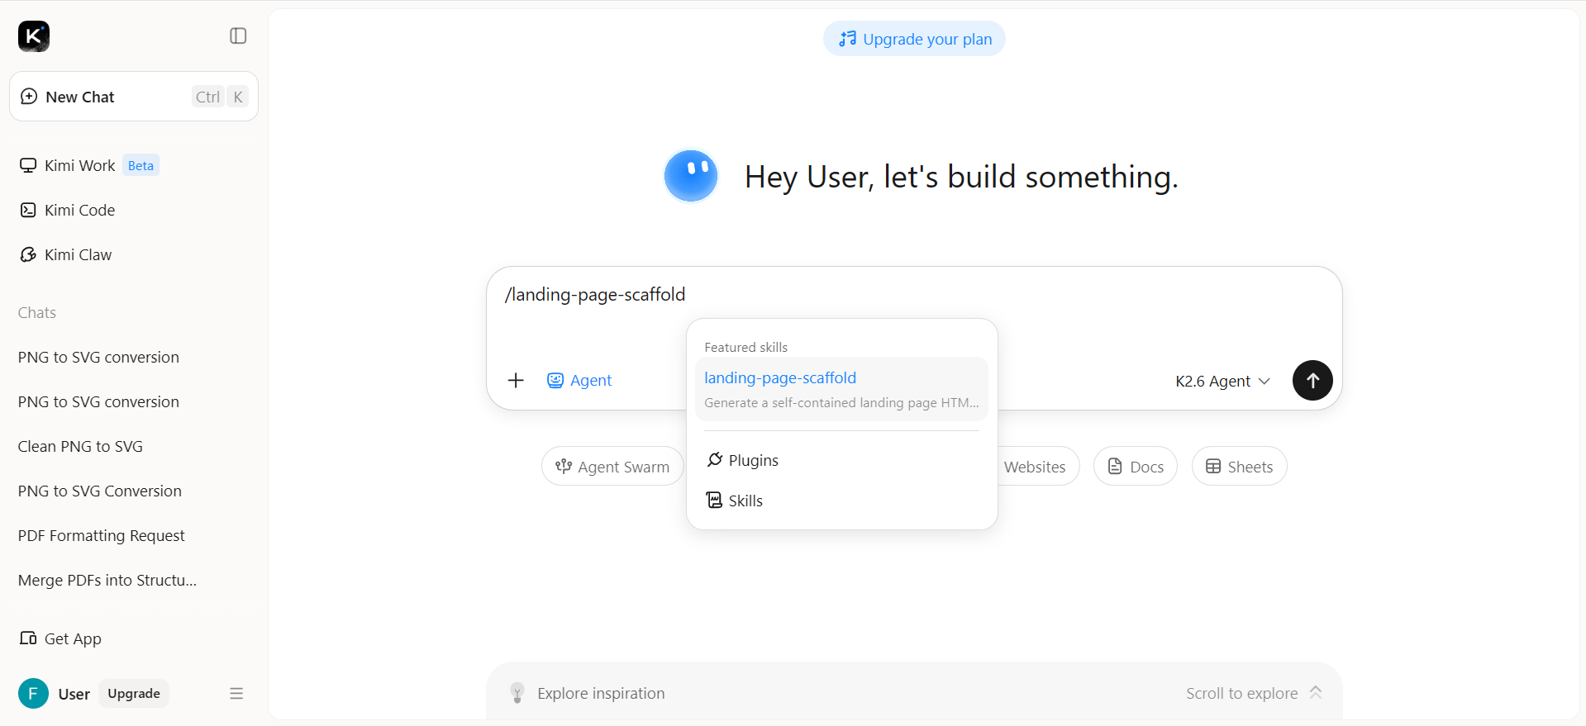This screenshot has height=726, width=1586.
Task: Click the blue Kimi mascot icon
Action: click(691, 176)
